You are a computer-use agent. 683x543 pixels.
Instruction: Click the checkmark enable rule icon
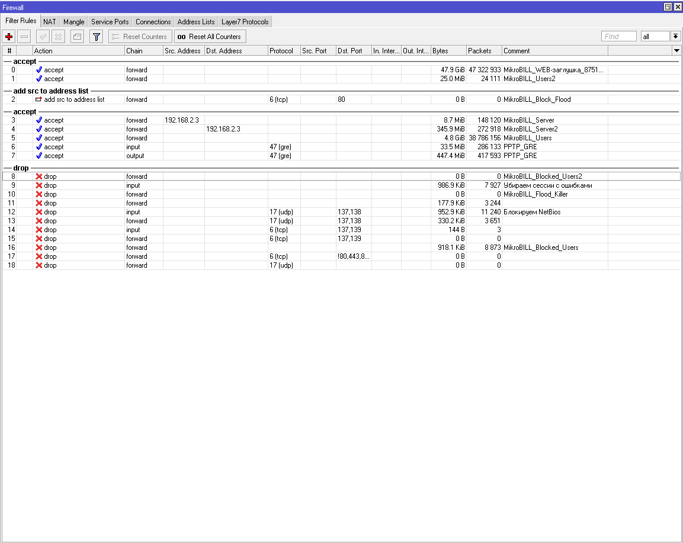pyautogui.click(x=43, y=37)
